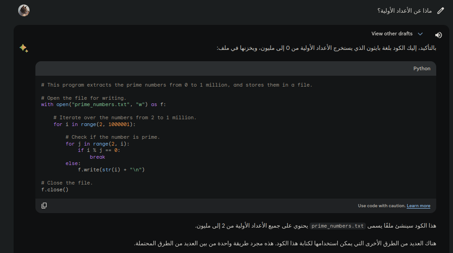
Task: Click the response intro sentence above code
Action: 326,48
